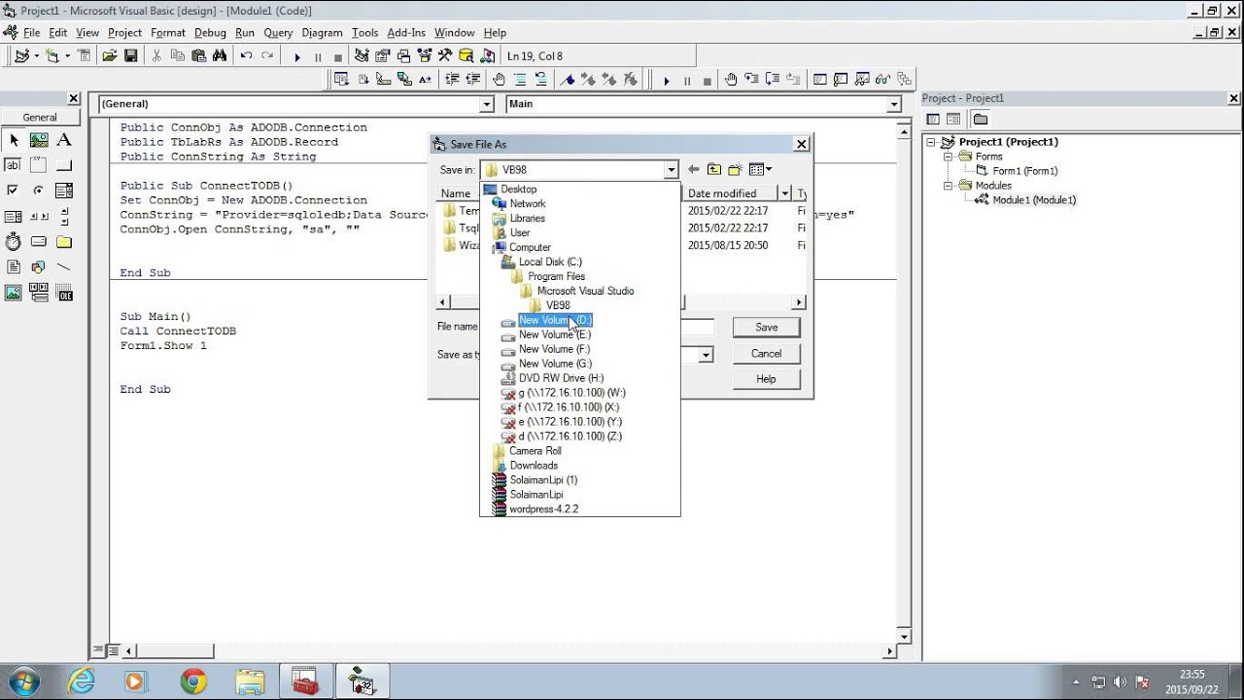The width and height of the screenshot is (1244, 700).
Task: Open the Add-Ins menu
Action: click(x=406, y=33)
